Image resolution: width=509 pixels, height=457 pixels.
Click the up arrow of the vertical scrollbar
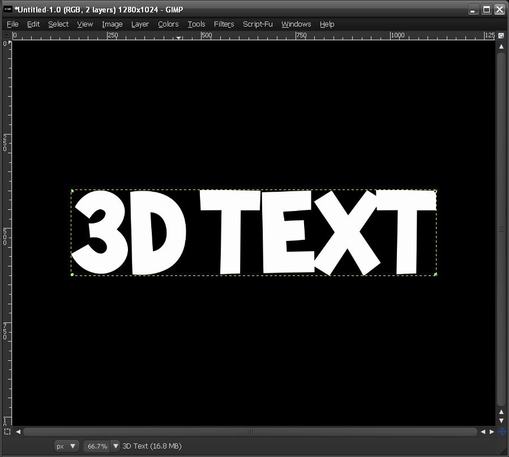click(x=501, y=46)
